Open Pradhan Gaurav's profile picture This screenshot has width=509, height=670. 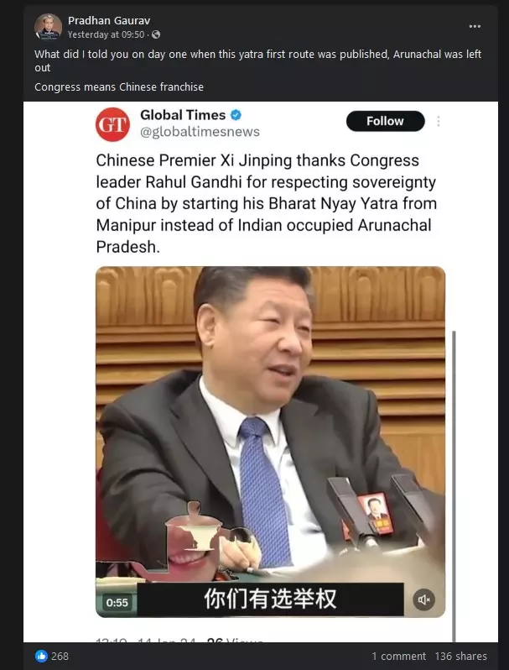48,27
